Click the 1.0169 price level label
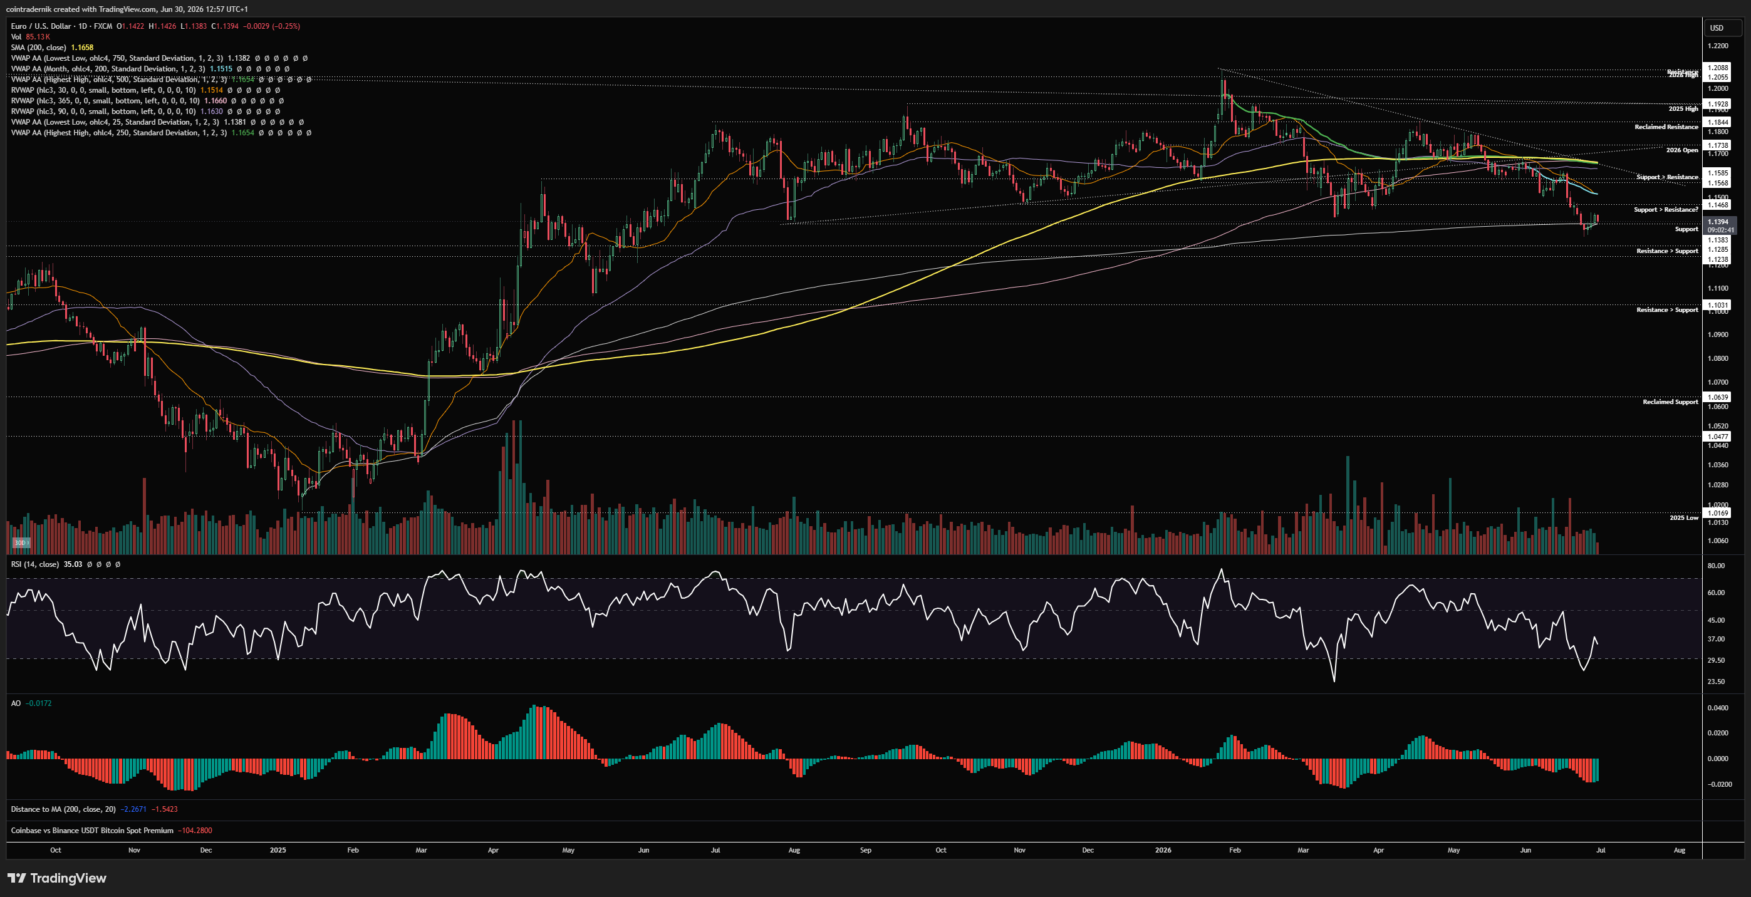1751x897 pixels. click(1718, 513)
